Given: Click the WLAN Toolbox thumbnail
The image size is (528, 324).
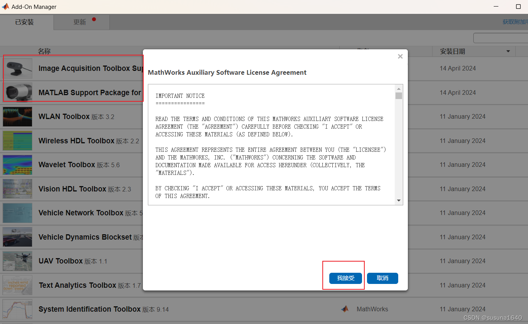Looking at the screenshot, I should coord(18,117).
